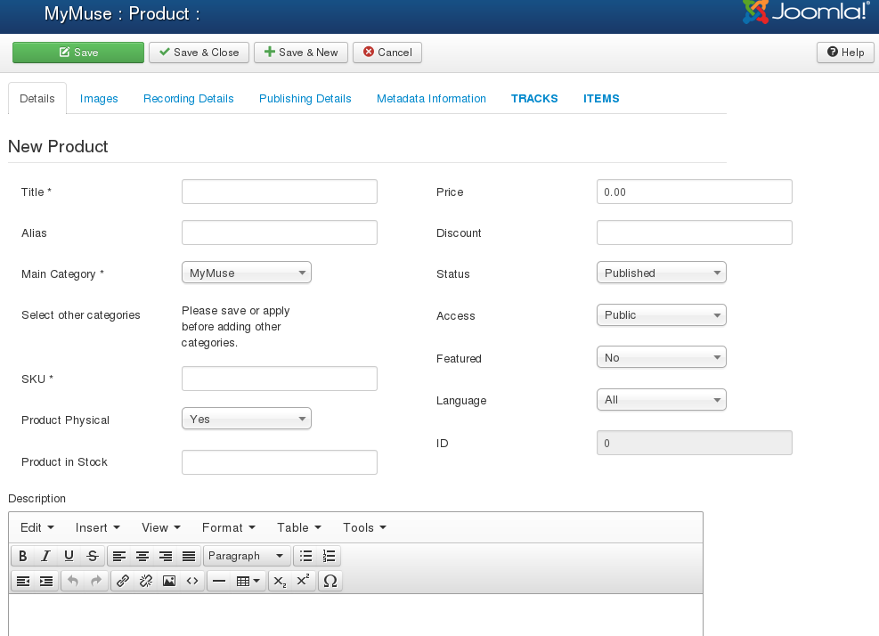The image size is (879, 636).
Task: Insert a link using the chain icon
Action: point(123,581)
